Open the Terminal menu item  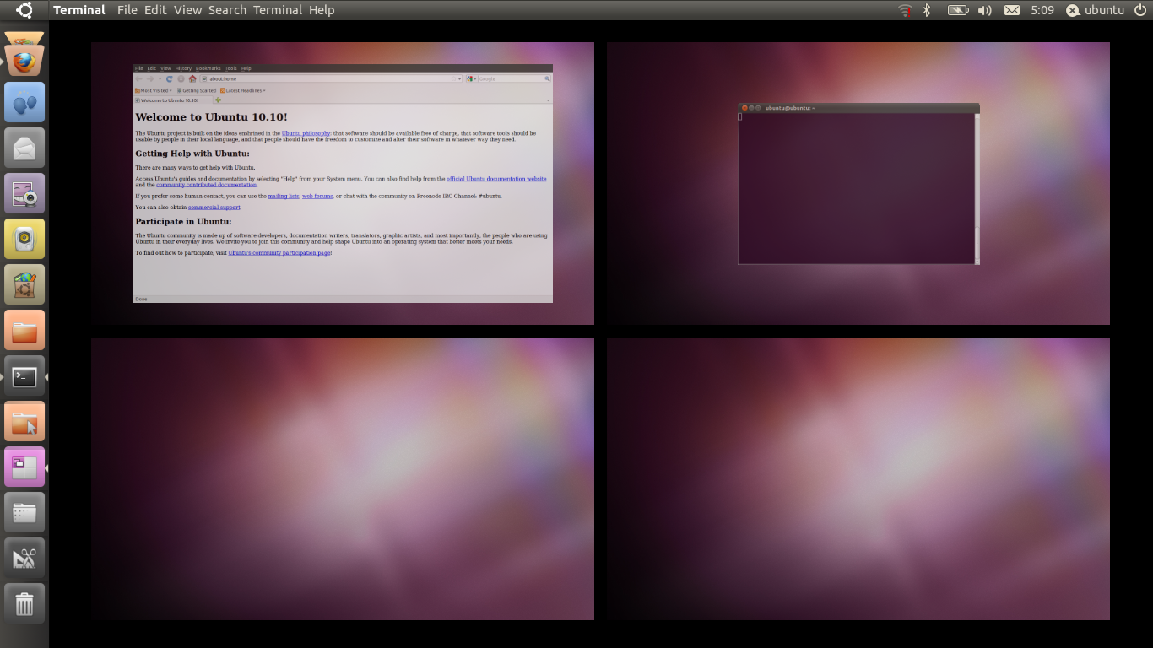[x=278, y=10]
